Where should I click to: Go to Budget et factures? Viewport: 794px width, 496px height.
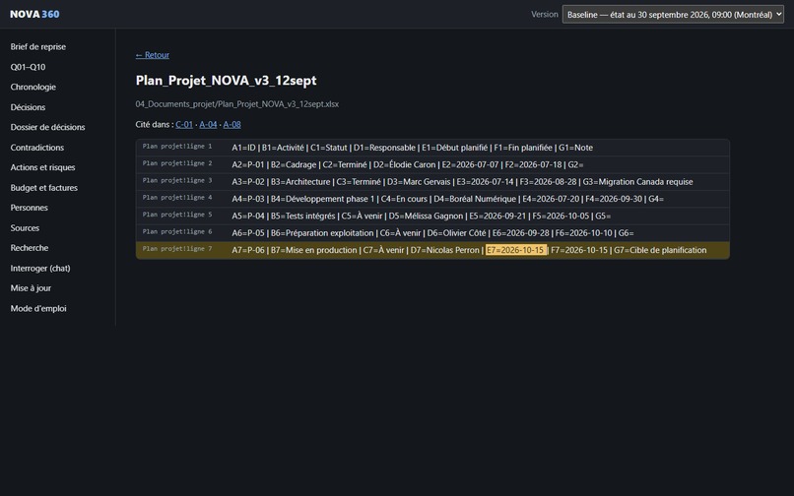[x=44, y=188]
